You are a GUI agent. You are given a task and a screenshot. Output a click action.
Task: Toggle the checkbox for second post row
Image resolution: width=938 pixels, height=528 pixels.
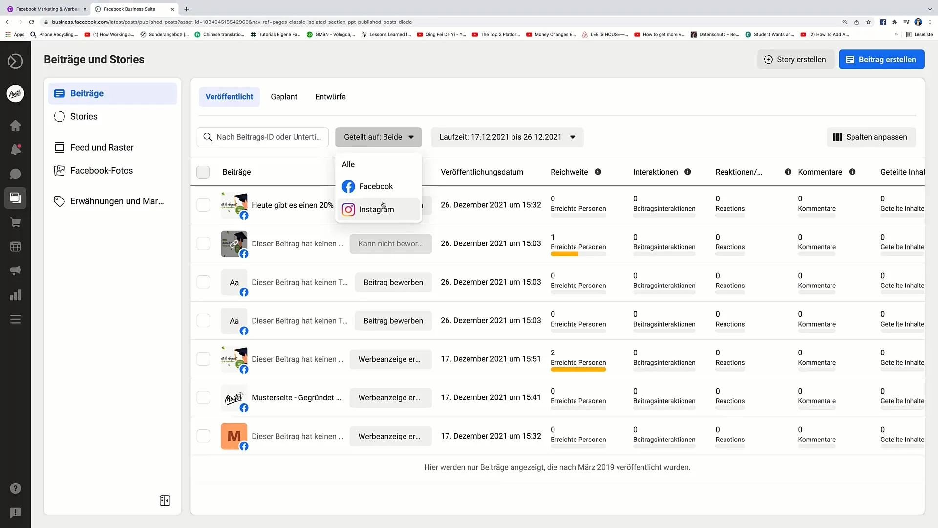tap(203, 243)
